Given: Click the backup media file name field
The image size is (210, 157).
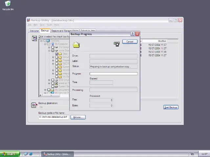Looking at the screenshot, I should coord(53,117).
